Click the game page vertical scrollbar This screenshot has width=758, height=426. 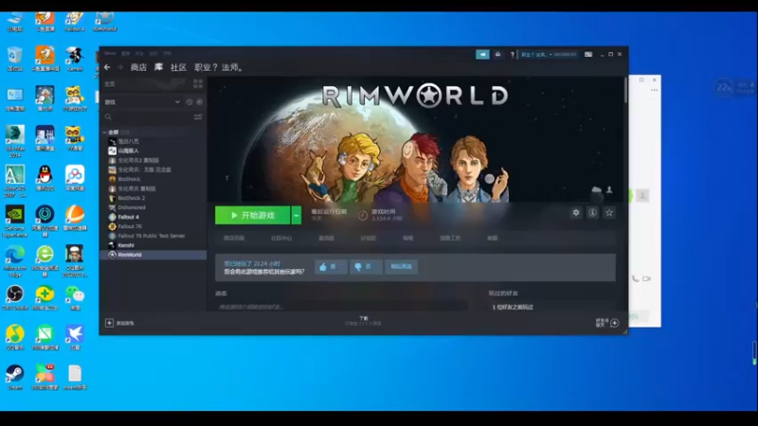[x=625, y=90]
